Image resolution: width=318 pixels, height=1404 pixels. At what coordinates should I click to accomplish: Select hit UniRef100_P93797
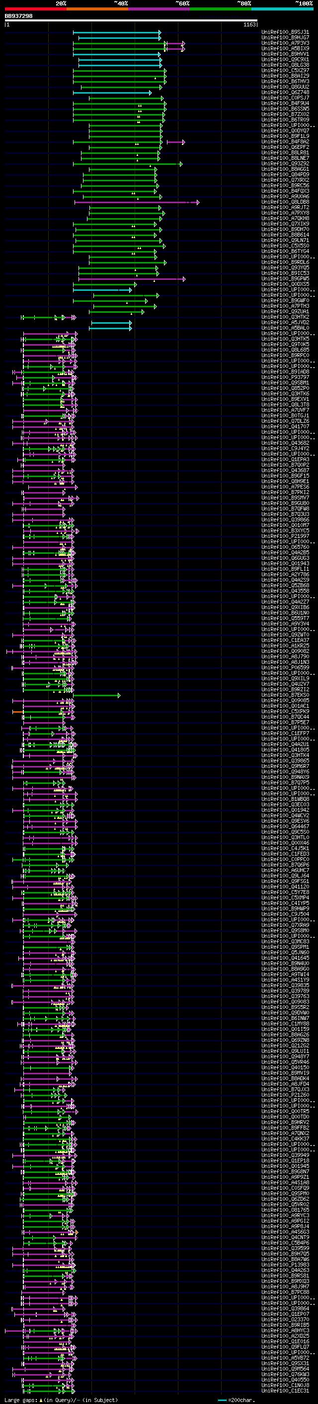click(x=285, y=377)
